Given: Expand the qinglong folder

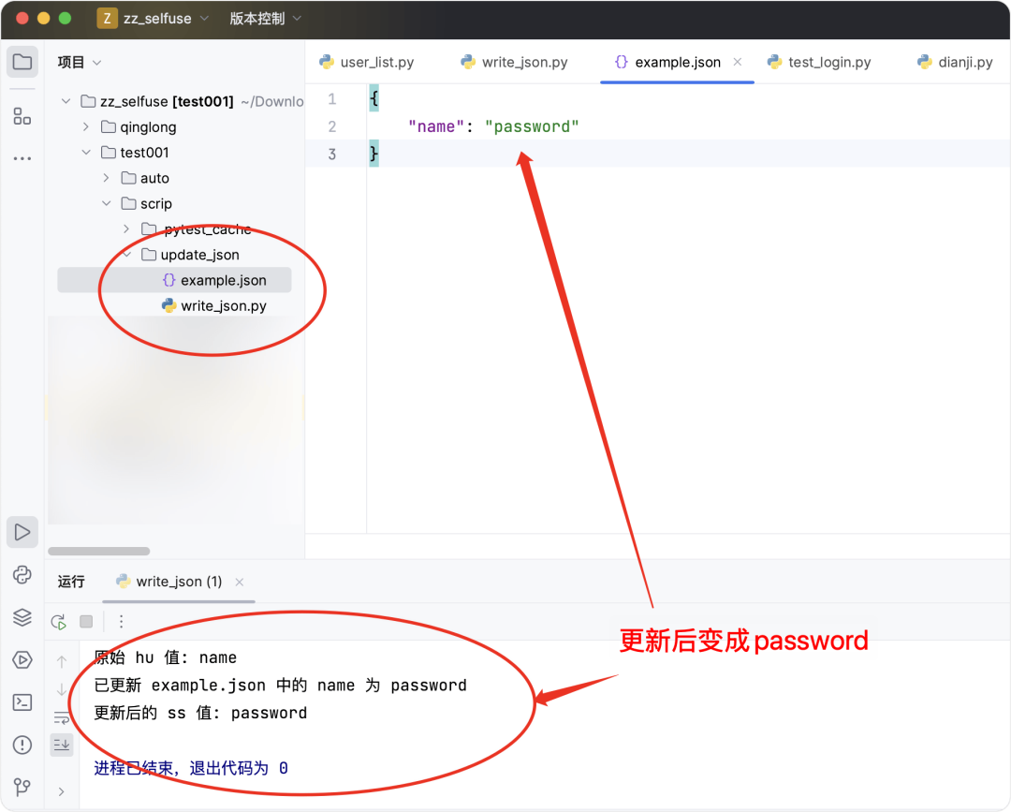Looking at the screenshot, I should tap(86, 126).
